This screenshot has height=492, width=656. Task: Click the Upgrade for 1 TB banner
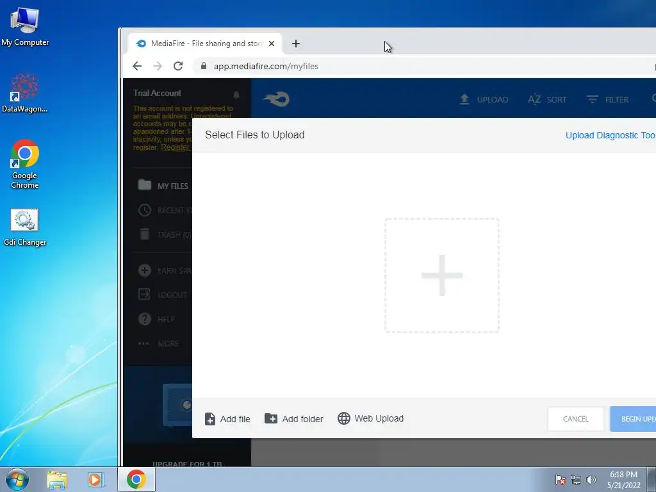coord(187,464)
